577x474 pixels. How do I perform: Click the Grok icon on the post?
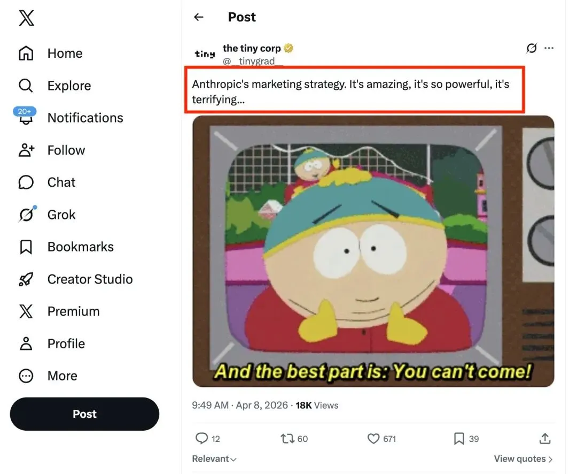[x=531, y=49]
